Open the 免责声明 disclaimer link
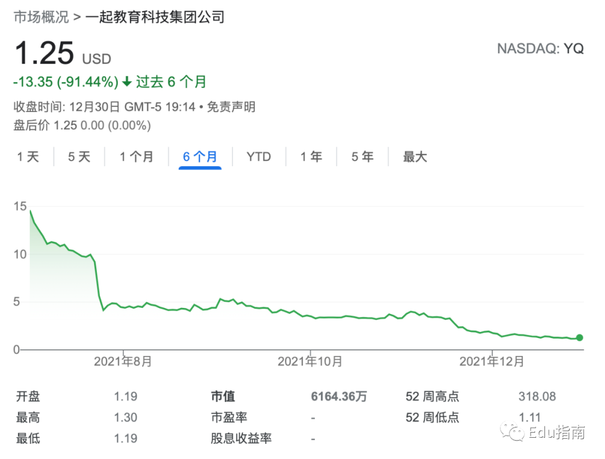 [x=231, y=107]
